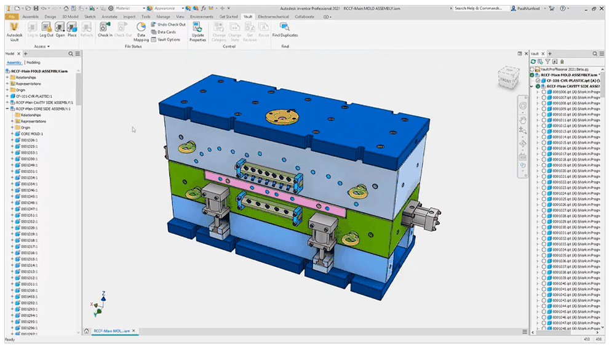Open Vault Options from ribbon
This screenshot has width=609, height=347.
[x=165, y=39]
